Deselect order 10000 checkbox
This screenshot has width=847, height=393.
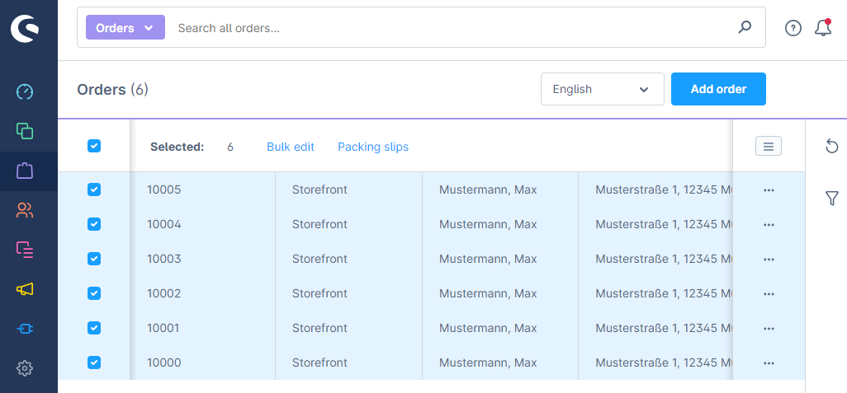94,363
